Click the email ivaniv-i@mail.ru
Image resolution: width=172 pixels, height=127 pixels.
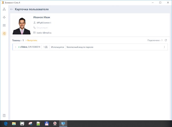tap(44, 33)
